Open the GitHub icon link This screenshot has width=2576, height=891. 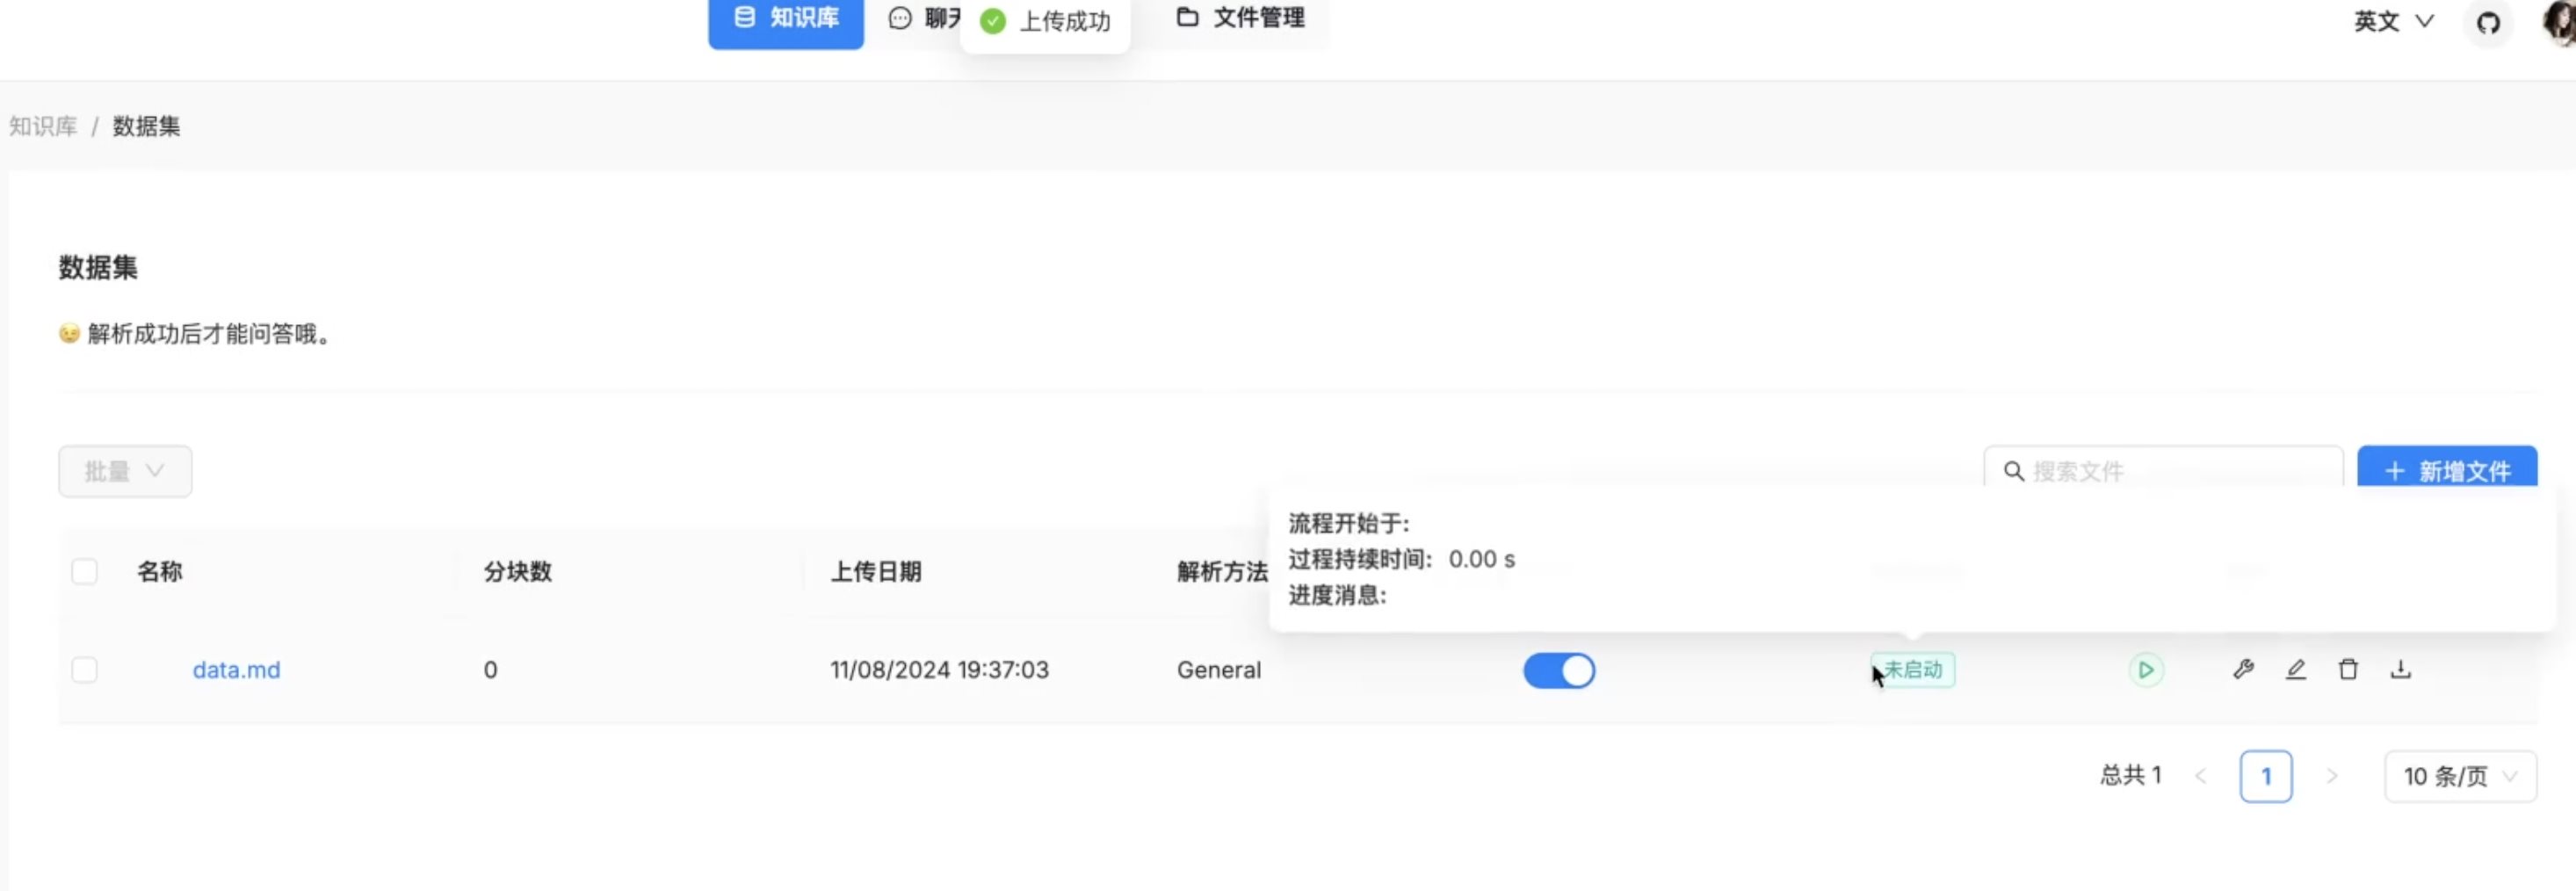pos(2488,22)
